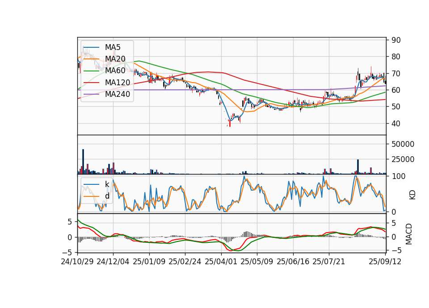Click the MA20 legend label
Screen dimensions: 429x308
115,59
